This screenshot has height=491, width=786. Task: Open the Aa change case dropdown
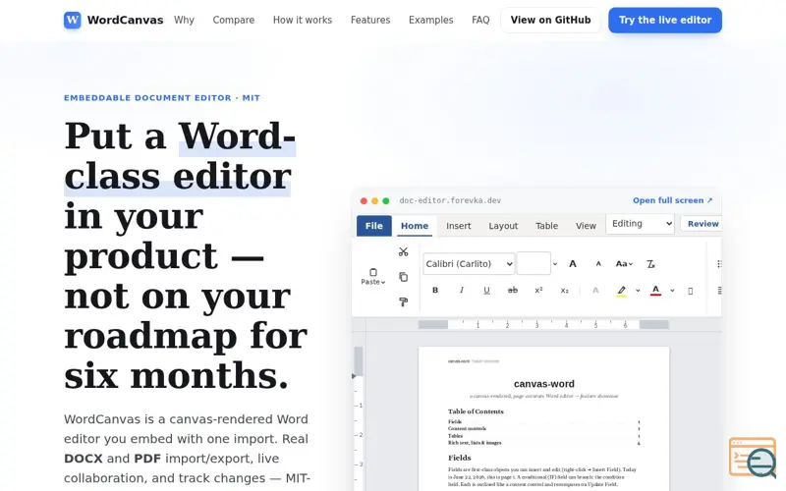(624, 264)
